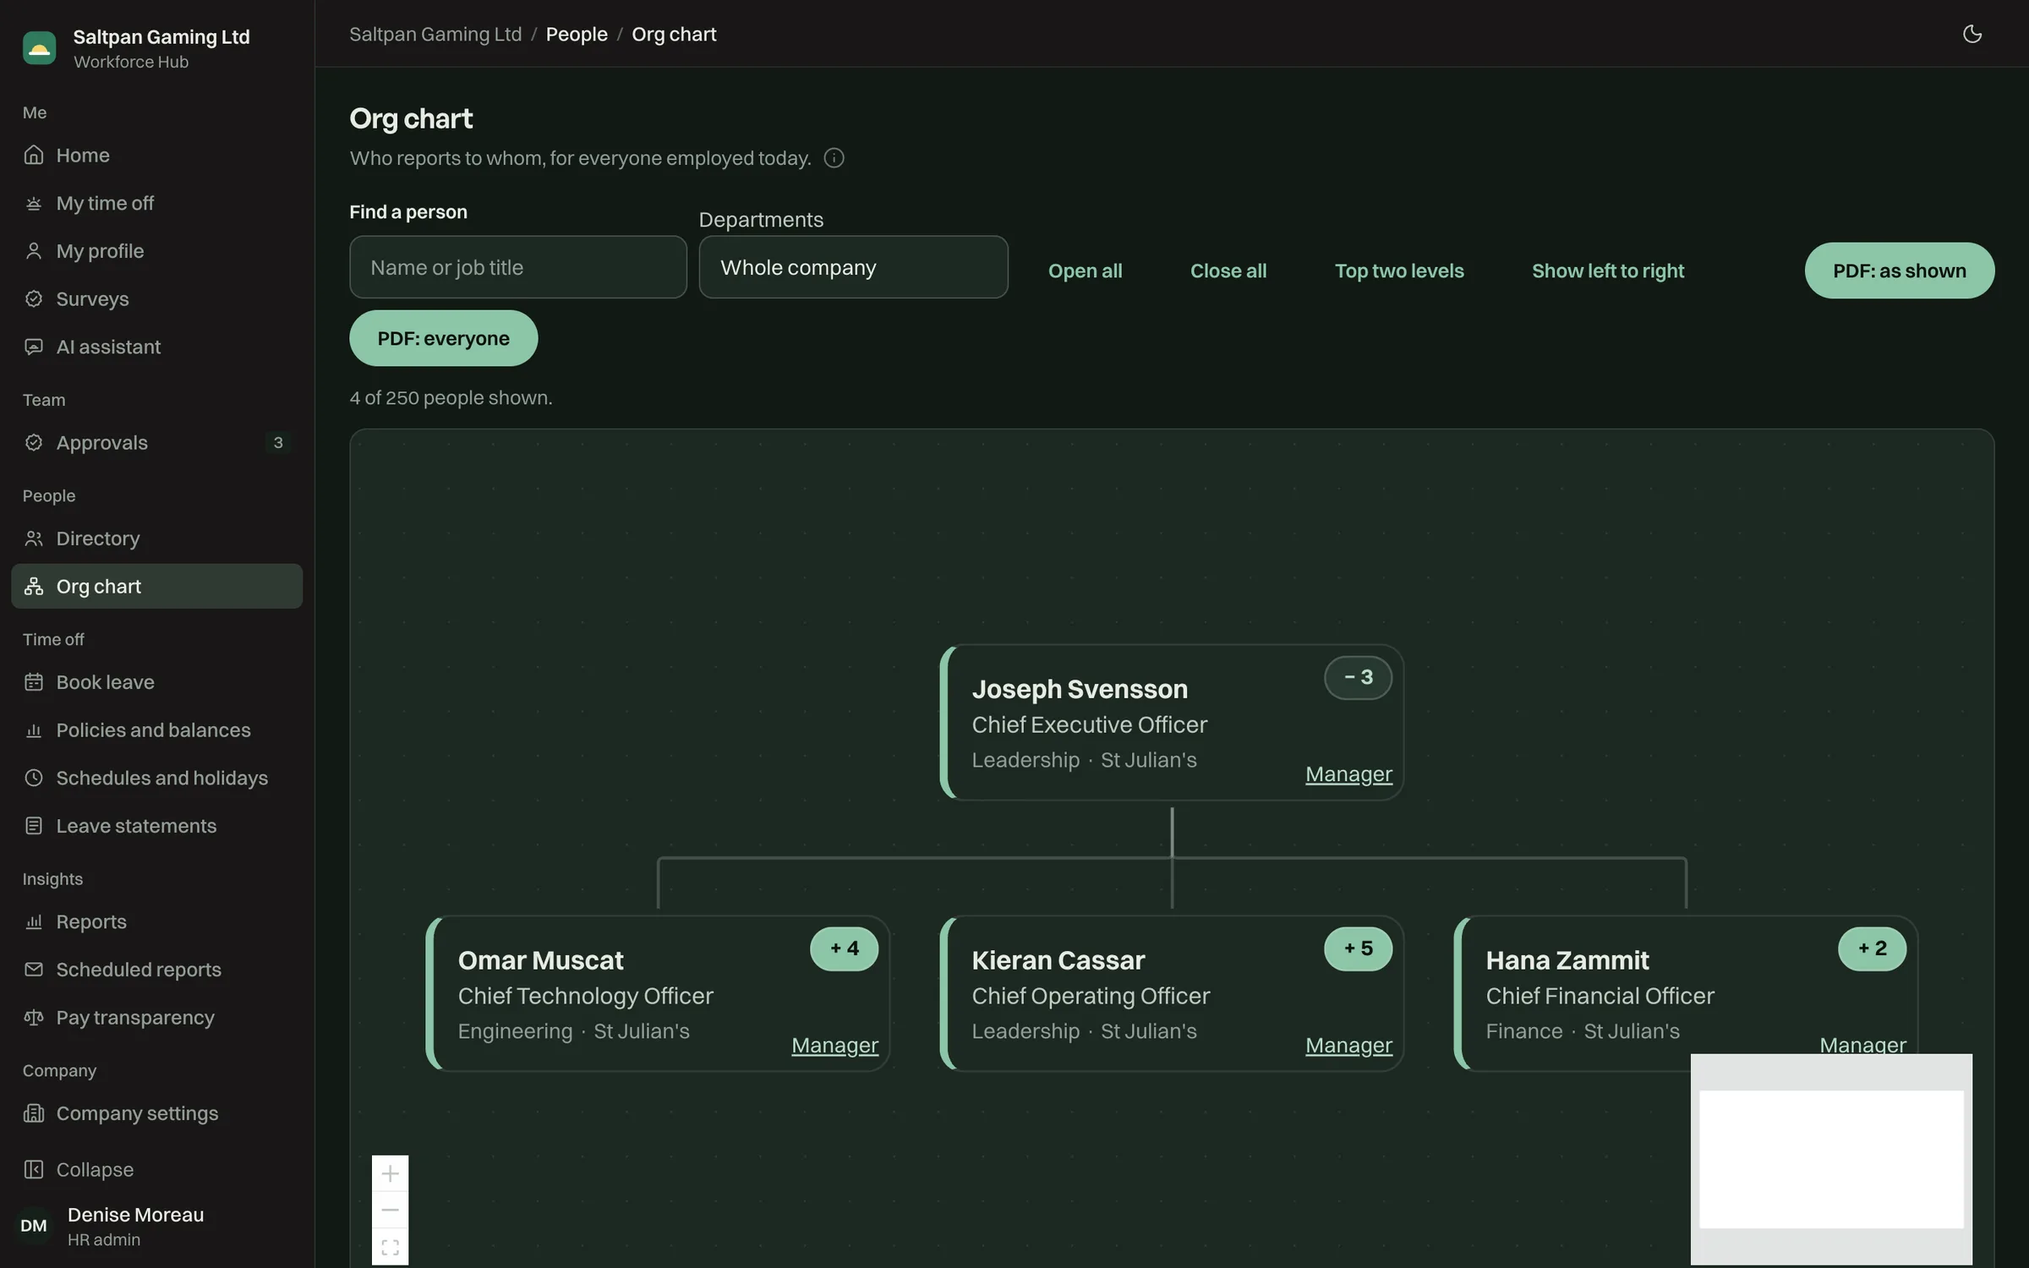Open Leave statements
Screen dimensions: 2029x1268
[x=157, y=826]
